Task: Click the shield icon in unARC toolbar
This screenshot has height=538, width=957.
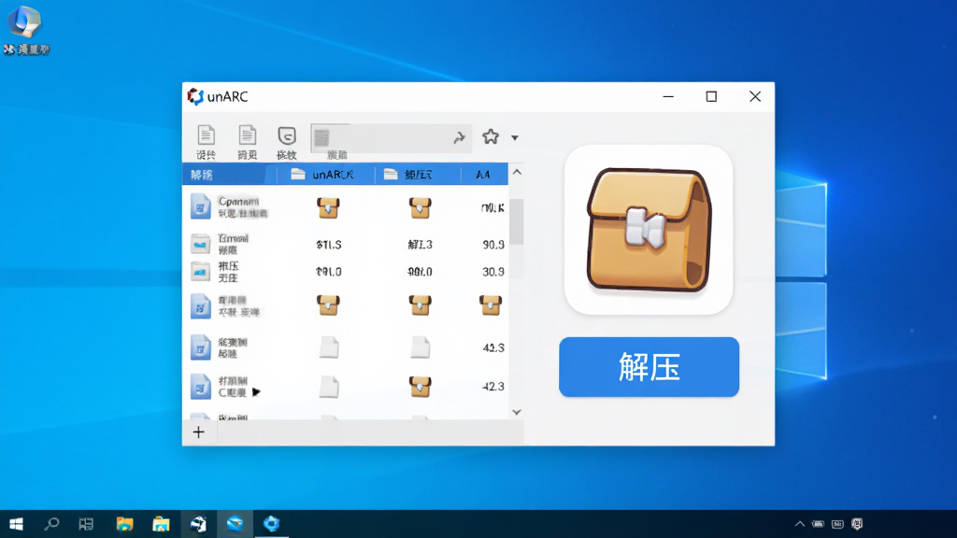Action: (x=286, y=135)
